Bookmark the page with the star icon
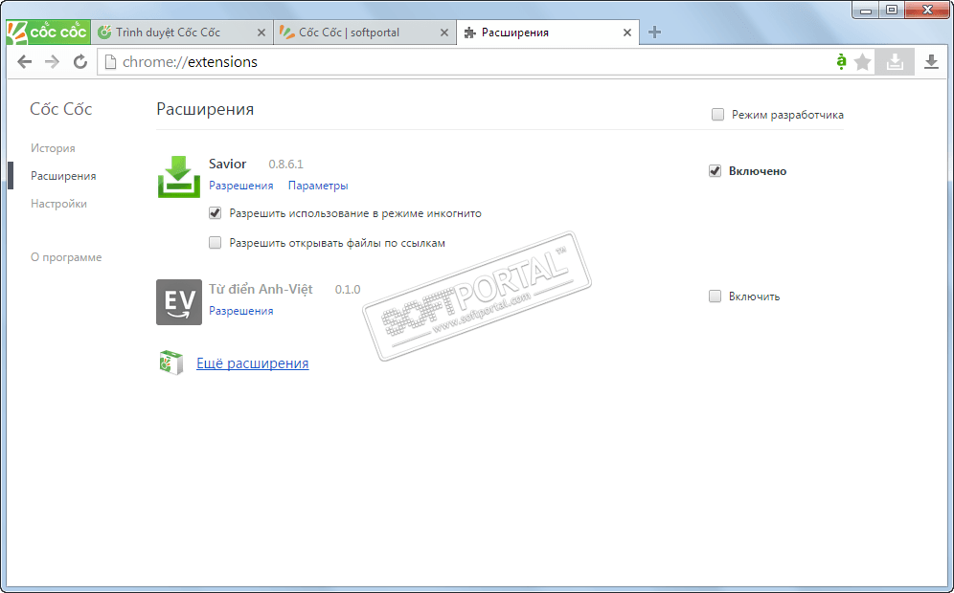This screenshot has height=593, width=954. (x=862, y=62)
